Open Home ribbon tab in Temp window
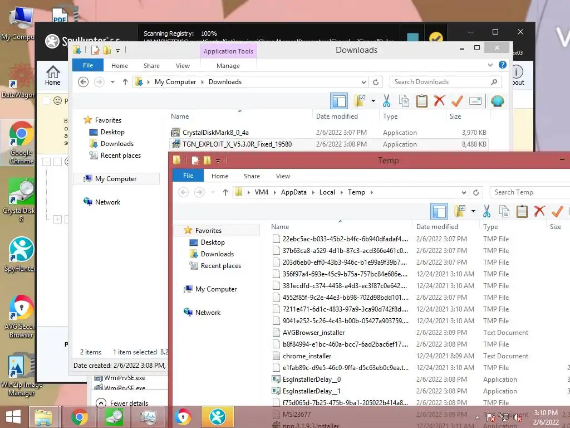Screen dimensions: 570x428 [220, 176]
